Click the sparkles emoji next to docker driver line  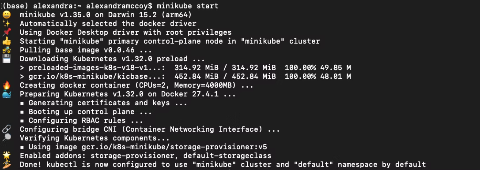7,23
